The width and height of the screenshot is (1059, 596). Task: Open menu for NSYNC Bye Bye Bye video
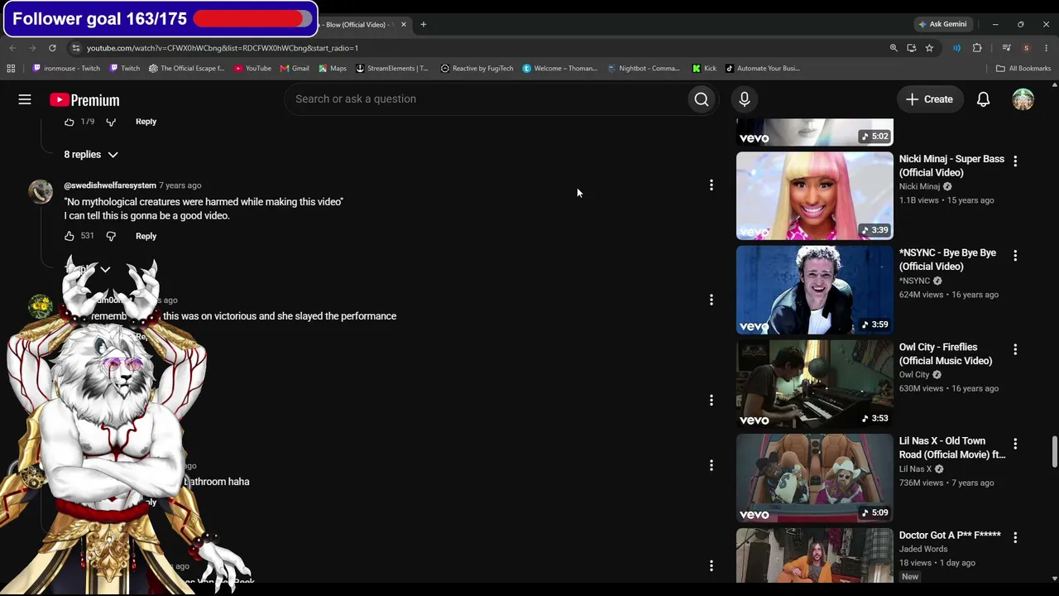pos(1015,256)
